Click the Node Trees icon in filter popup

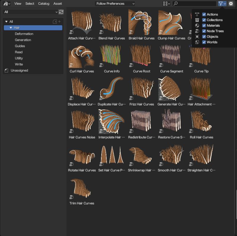coord(196,31)
